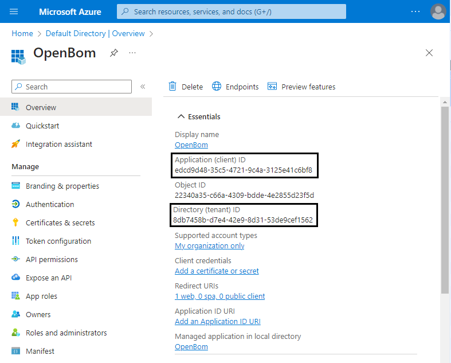451x363 pixels.
Task: Open Default Directory | Overview breadcrumb
Action: click(x=95, y=33)
